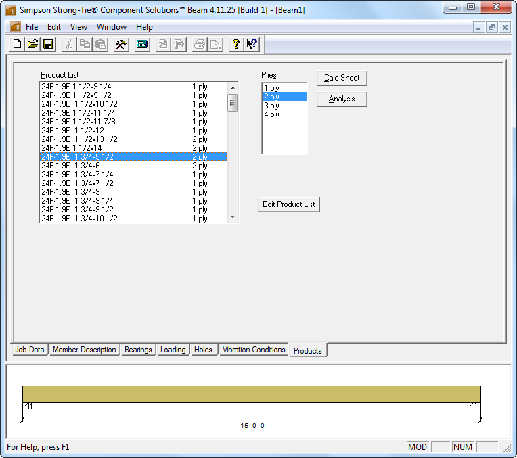517x458 pixels.
Task: Click the Calc Sheet button
Action: coord(342,78)
